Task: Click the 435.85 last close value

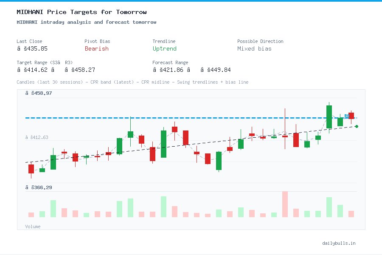Action: [x=32, y=48]
